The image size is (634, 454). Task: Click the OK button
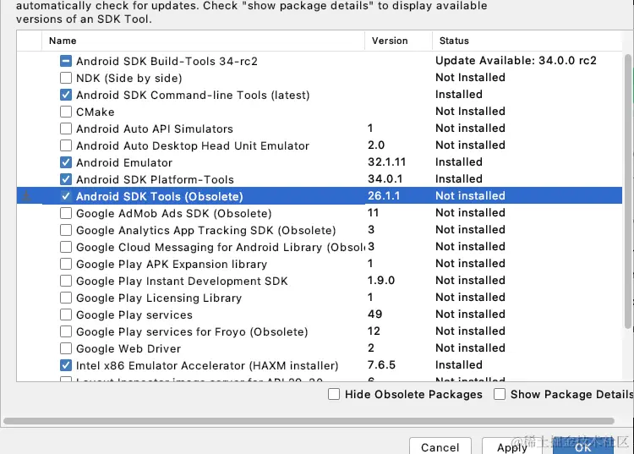tap(582, 447)
